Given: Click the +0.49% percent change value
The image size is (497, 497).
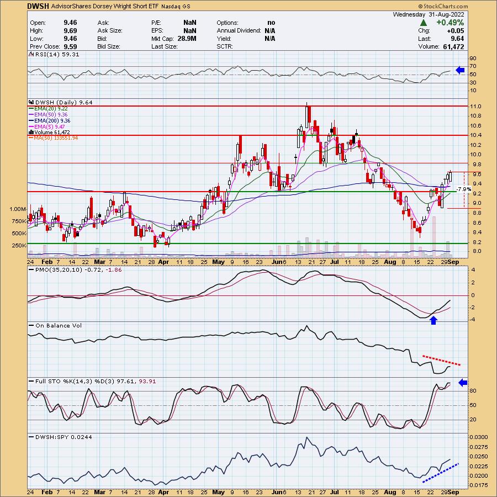Looking at the screenshot, I should tap(450, 23).
